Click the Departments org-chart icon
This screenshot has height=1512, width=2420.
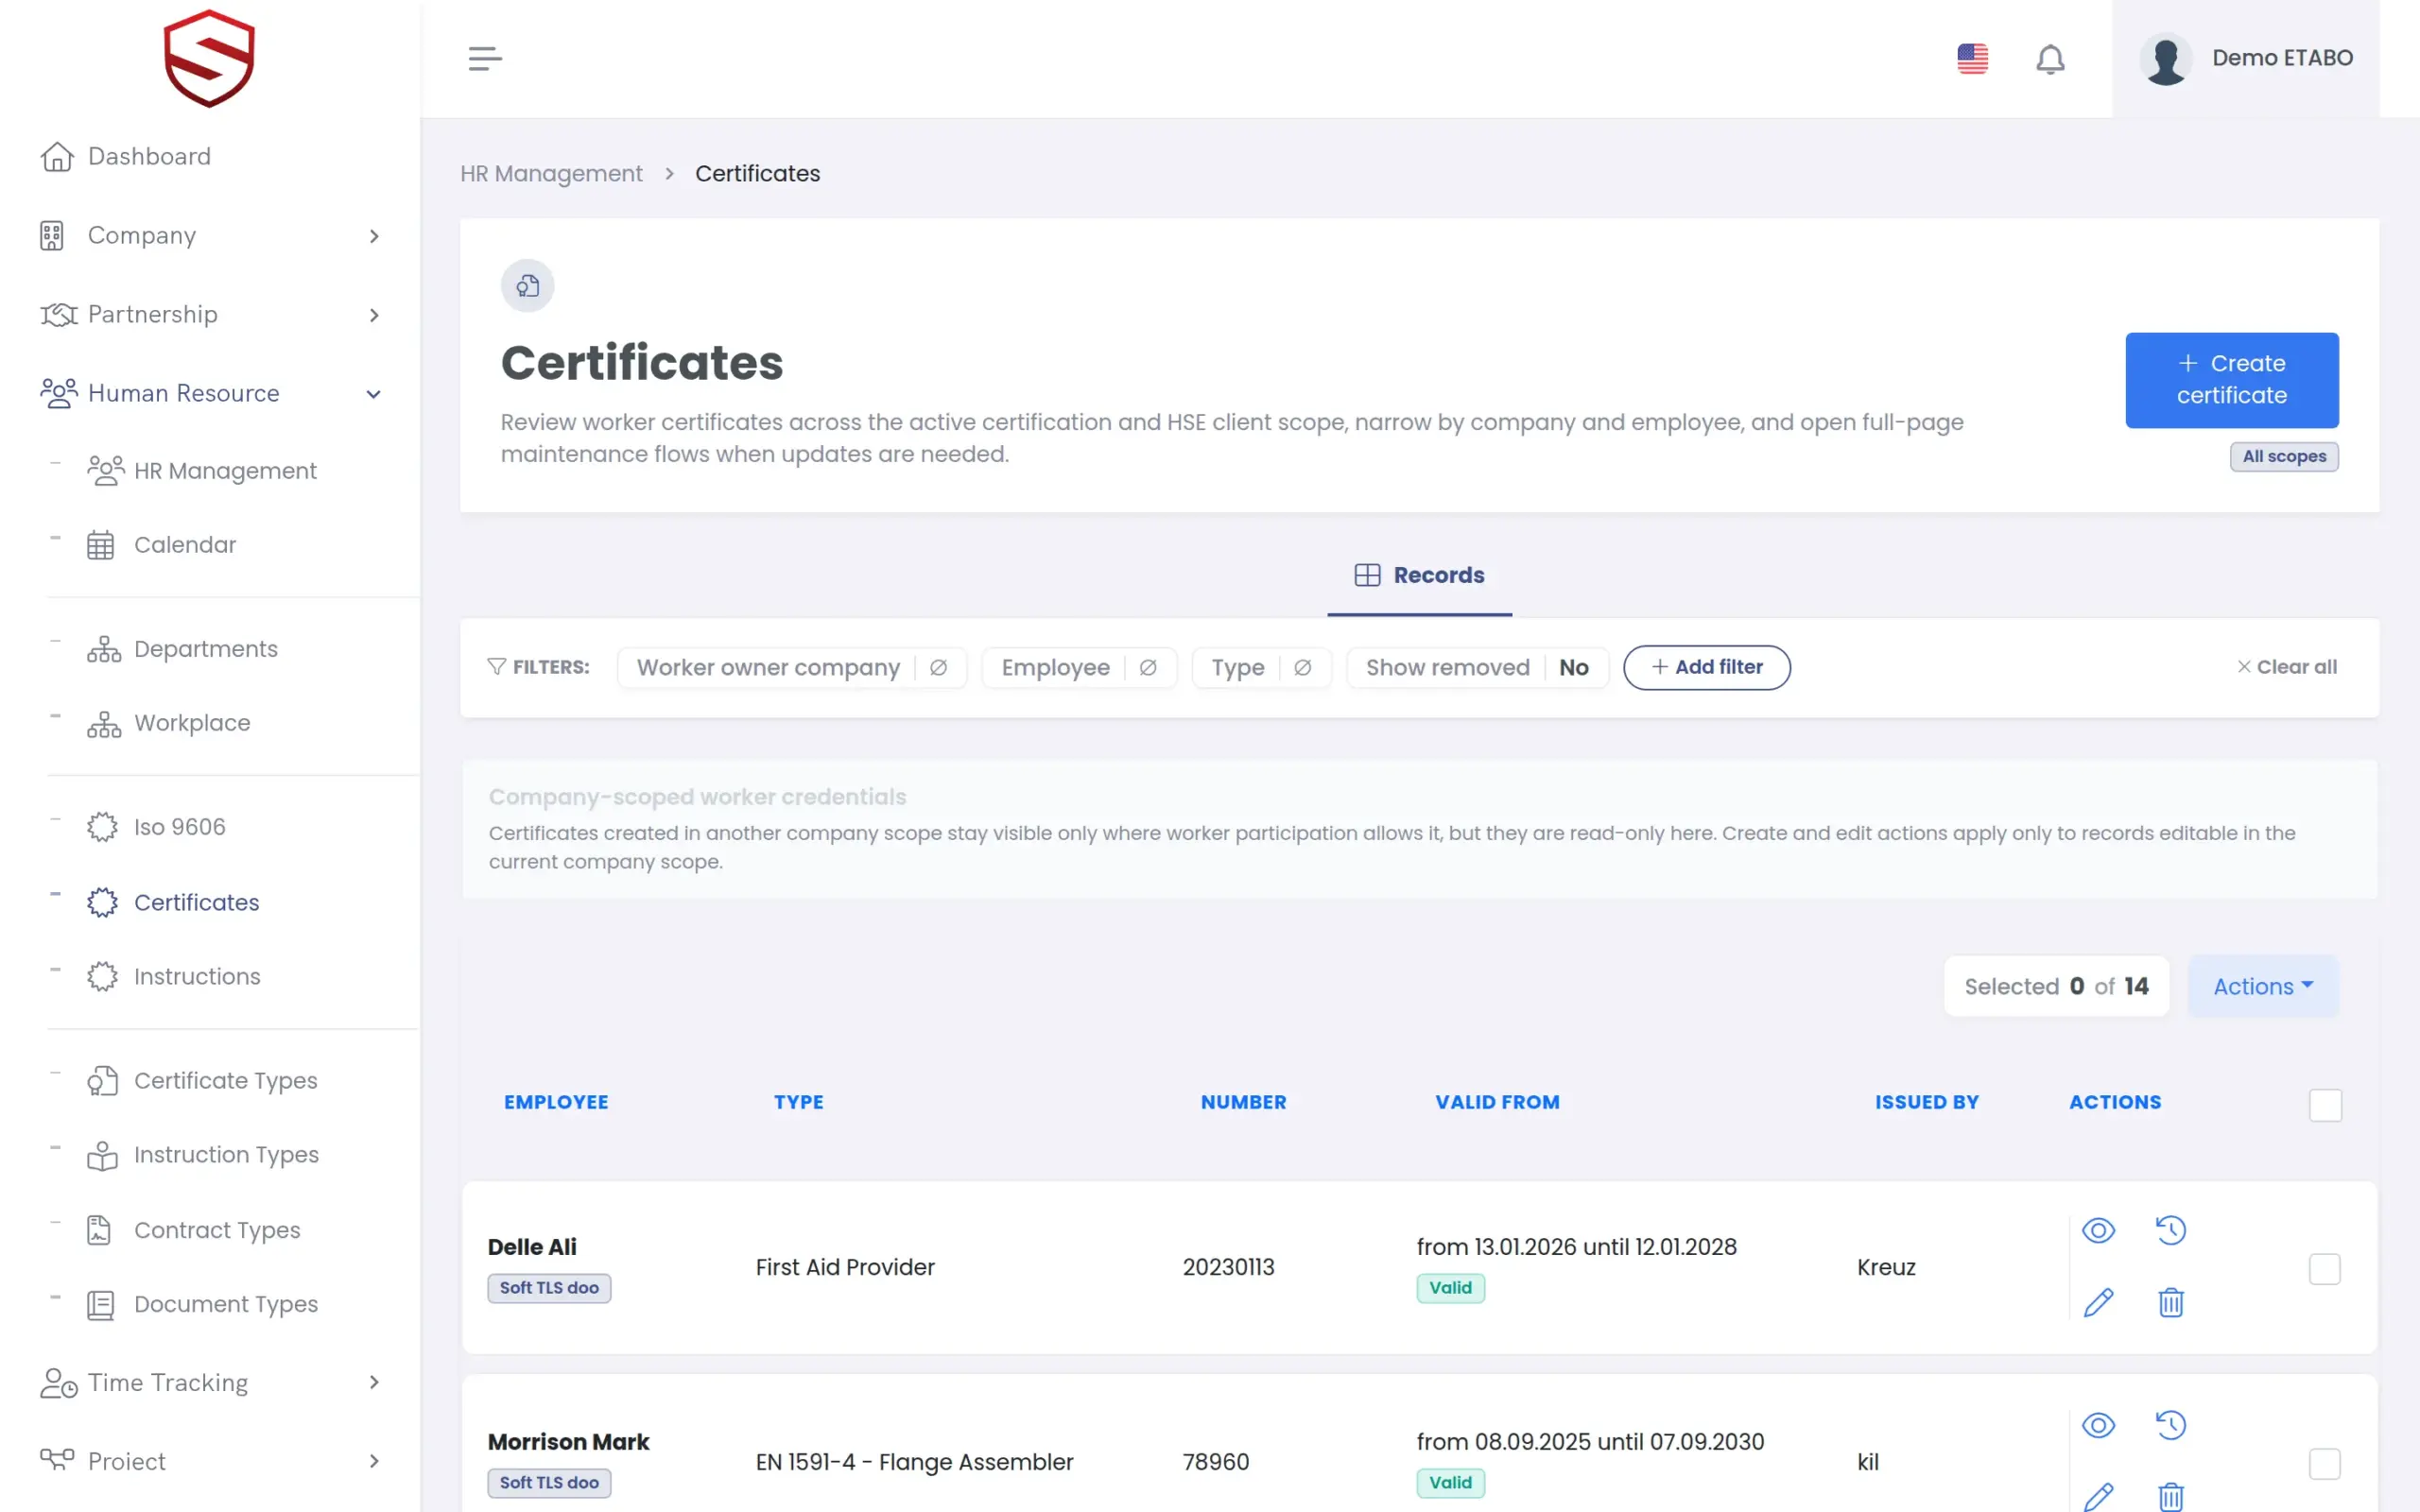pyautogui.click(x=104, y=649)
